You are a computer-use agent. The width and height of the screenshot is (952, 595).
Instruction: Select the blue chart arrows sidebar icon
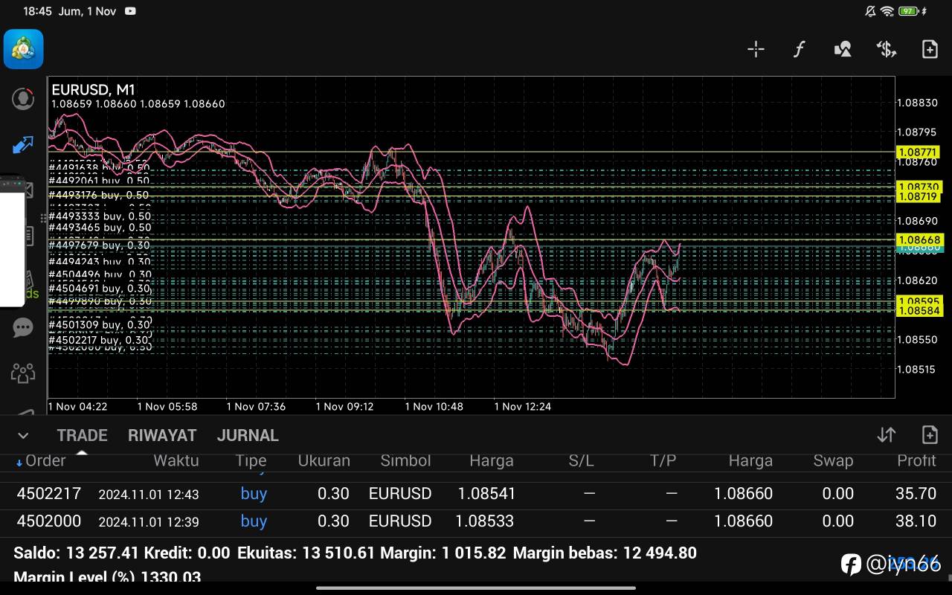(x=23, y=144)
